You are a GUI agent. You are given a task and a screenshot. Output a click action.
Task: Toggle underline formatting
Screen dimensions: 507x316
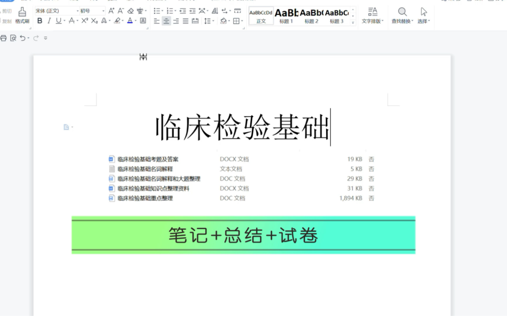click(x=58, y=21)
